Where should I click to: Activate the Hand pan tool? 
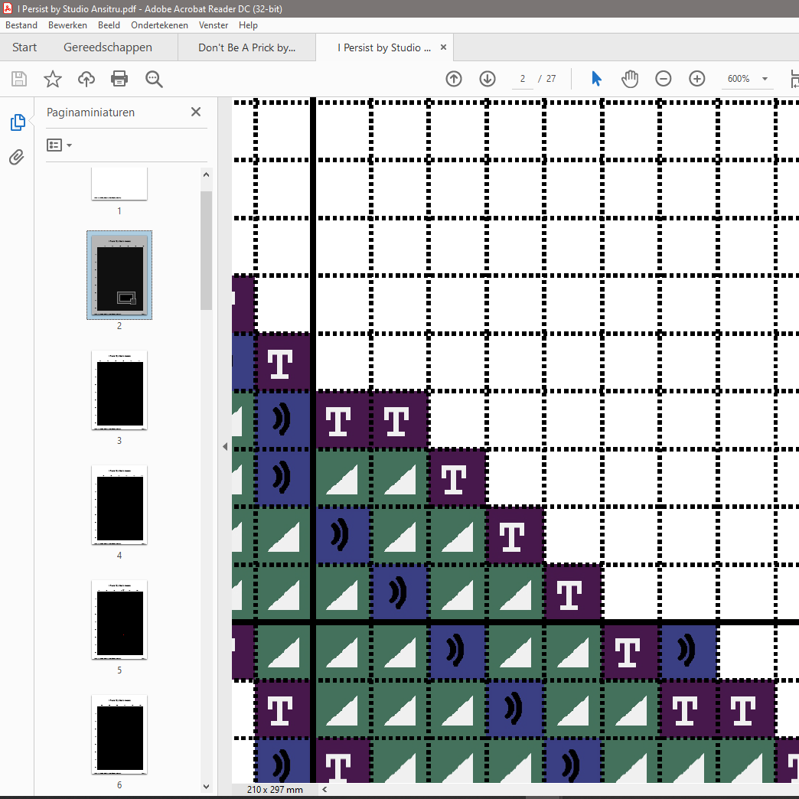point(629,79)
